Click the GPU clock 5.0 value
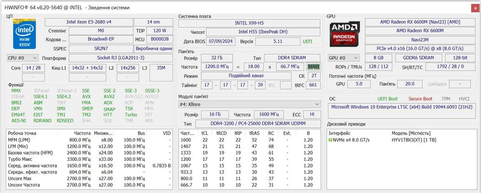This screenshot has width=481, height=193. [x=359, y=84]
